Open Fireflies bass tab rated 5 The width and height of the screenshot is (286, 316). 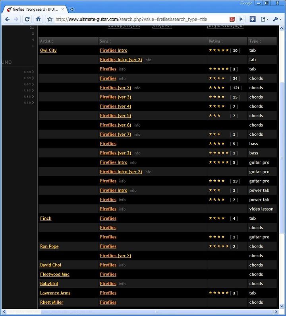click(x=108, y=144)
